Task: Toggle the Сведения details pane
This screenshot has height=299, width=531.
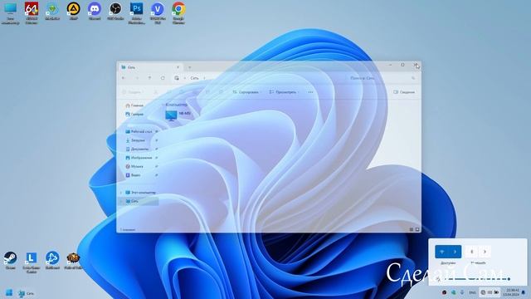Action: click(x=404, y=92)
